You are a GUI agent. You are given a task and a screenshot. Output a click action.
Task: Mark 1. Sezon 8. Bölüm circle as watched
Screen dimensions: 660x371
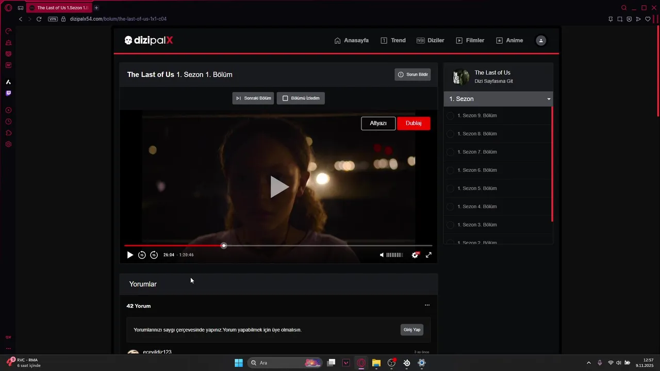tap(450, 134)
